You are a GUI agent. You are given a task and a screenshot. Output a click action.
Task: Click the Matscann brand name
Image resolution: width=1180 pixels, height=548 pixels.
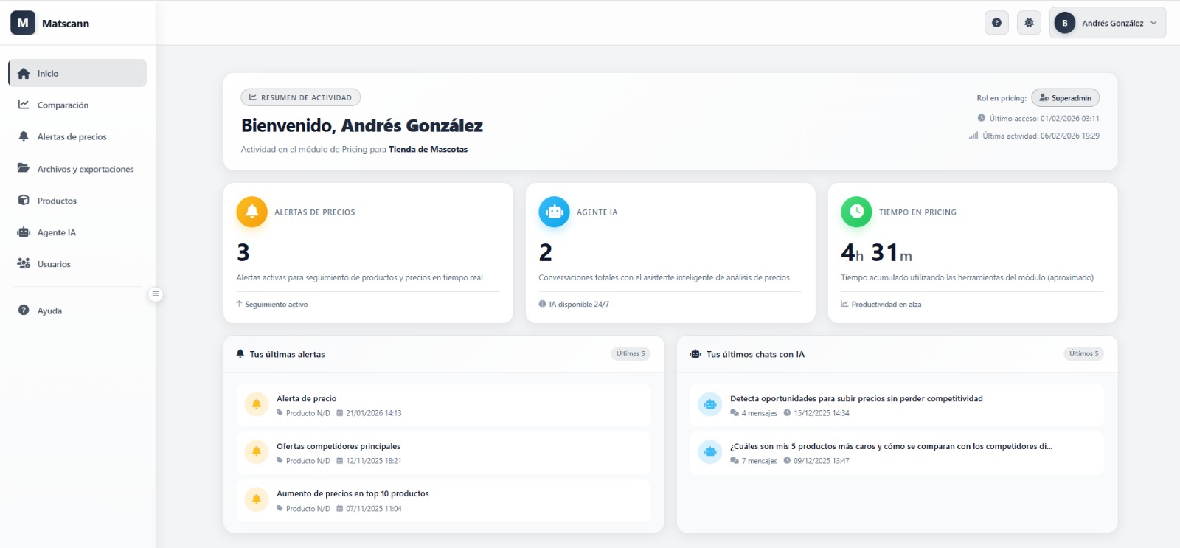(x=66, y=24)
